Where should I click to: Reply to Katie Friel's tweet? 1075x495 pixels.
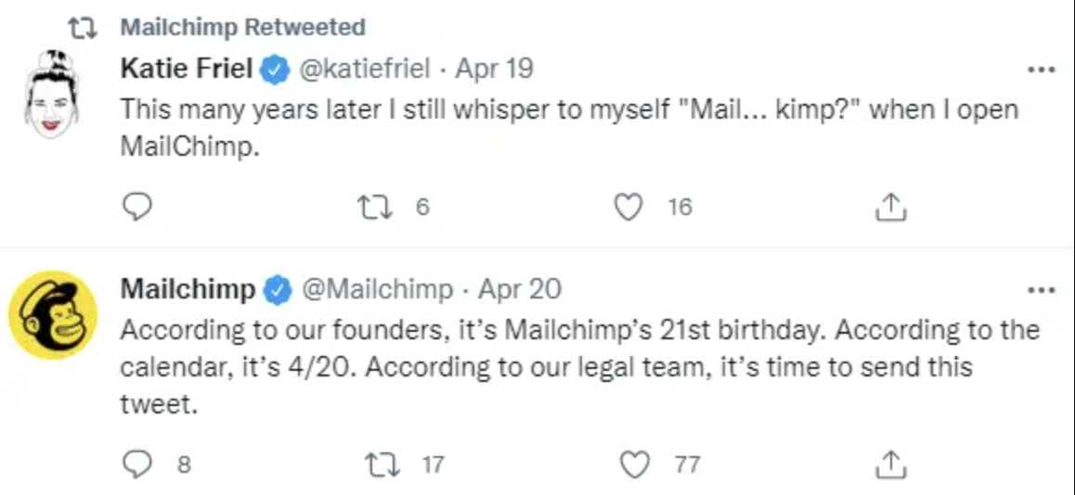(x=137, y=207)
